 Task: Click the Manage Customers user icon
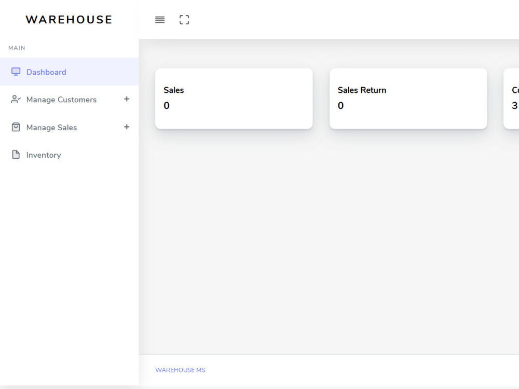[16, 99]
